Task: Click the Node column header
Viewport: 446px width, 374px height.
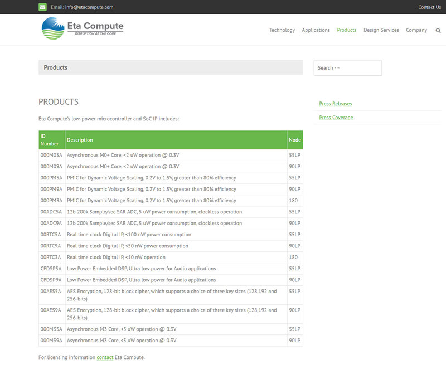Action: pyautogui.click(x=294, y=140)
